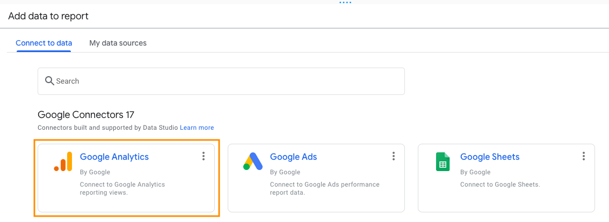Image resolution: width=609 pixels, height=222 pixels.
Task: Click the green Google Sheets icon
Action: click(443, 161)
